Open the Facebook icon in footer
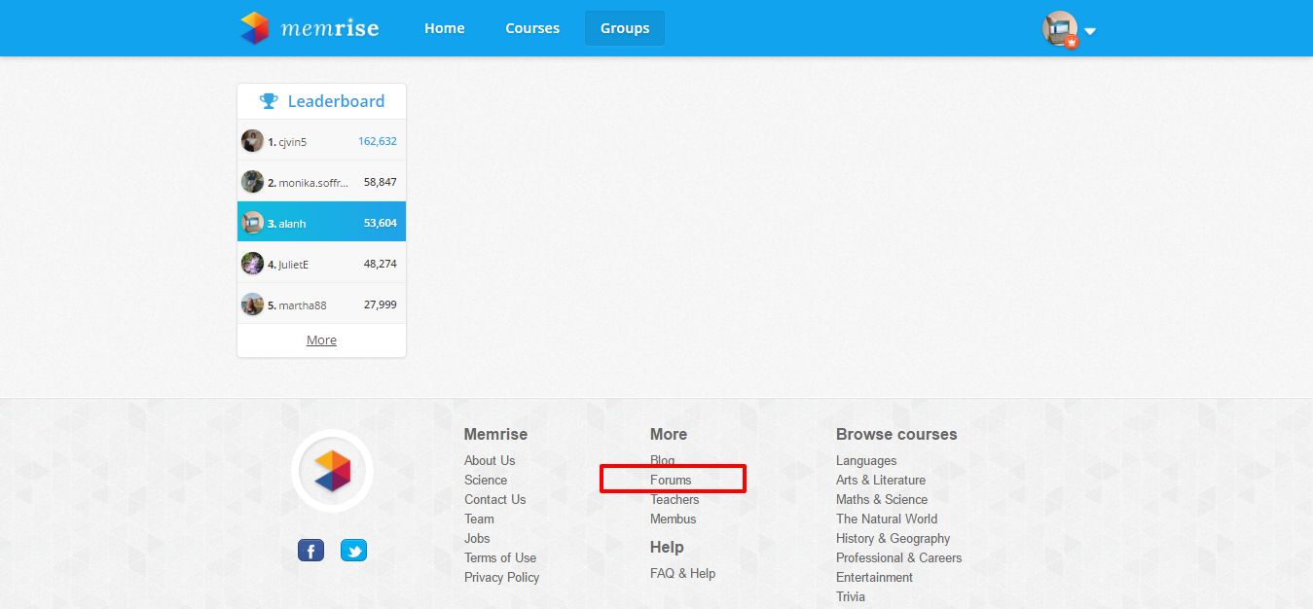Image resolution: width=1313 pixels, height=609 pixels. click(310, 551)
